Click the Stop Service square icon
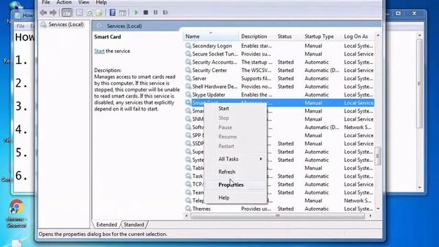Screen dimensions: 439x247 pyautogui.click(x=145, y=12)
